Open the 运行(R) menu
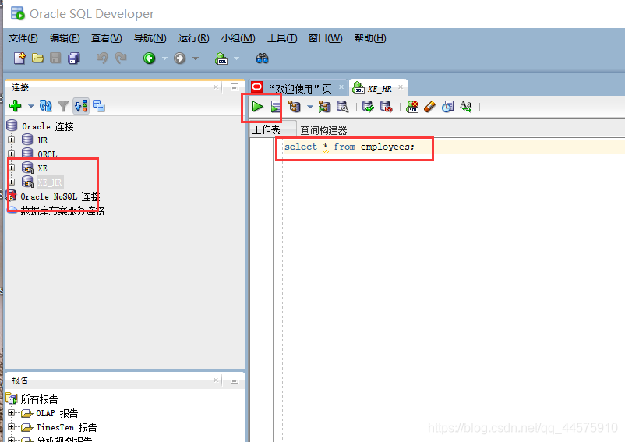The image size is (625, 442). click(x=193, y=38)
